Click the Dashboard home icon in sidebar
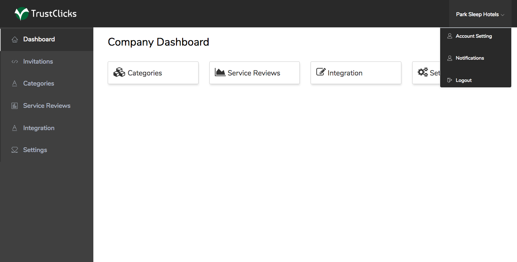 [15, 40]
